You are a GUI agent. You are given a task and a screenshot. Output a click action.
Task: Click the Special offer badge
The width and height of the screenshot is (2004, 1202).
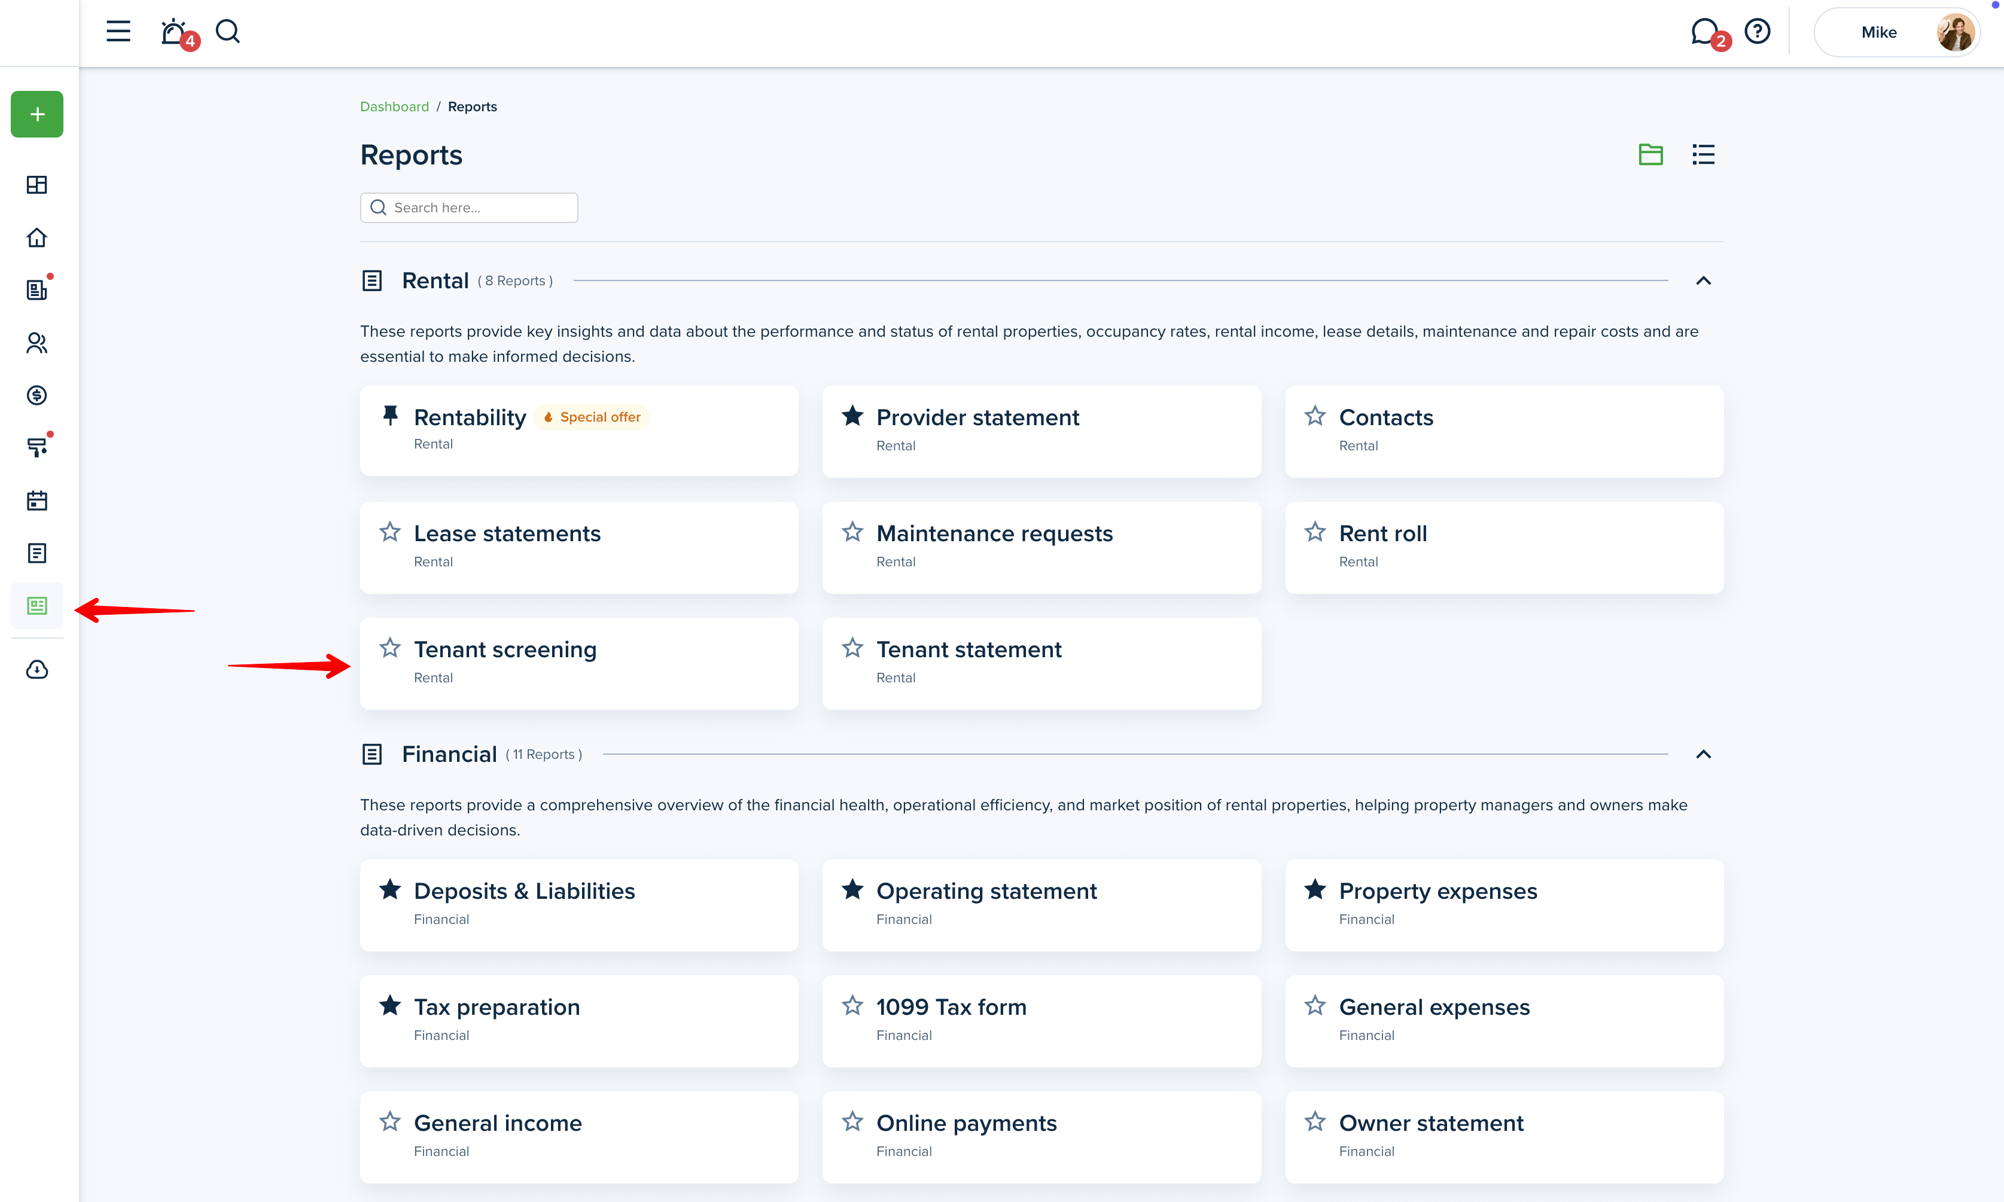pos(592,417)
